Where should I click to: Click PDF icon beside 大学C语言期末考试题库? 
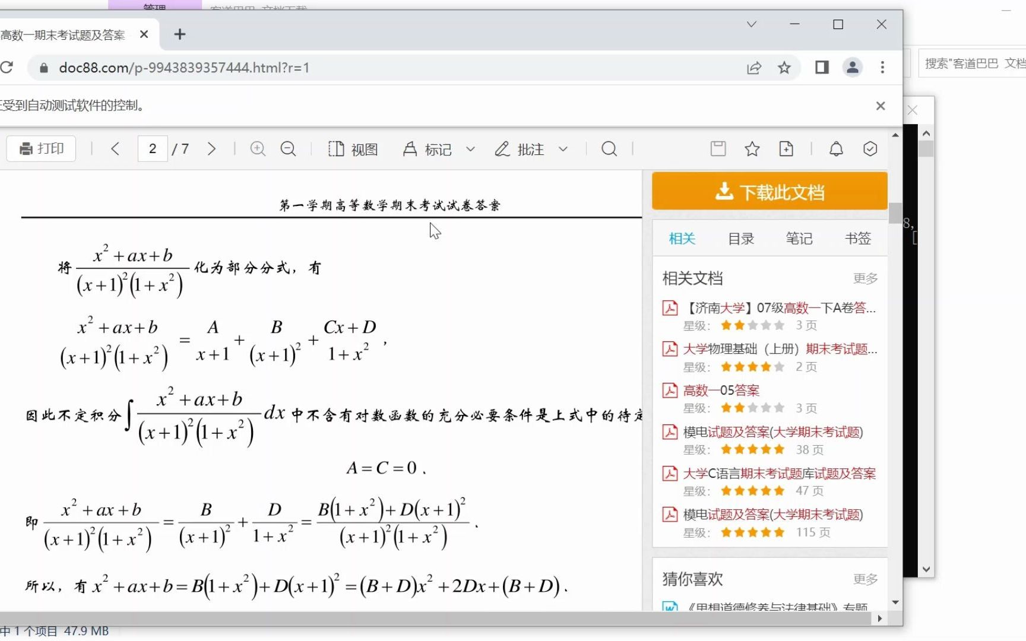coord(670,473)
